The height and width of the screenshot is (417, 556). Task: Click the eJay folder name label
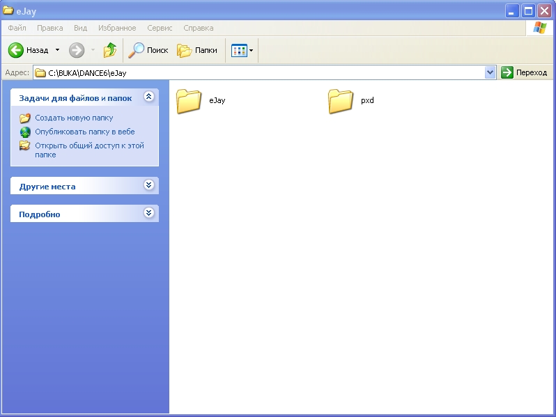pos(217,101)
